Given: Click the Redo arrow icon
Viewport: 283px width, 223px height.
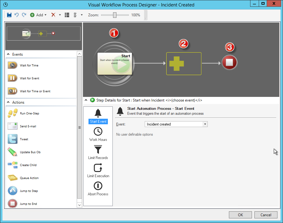Looking at the screenshot, I should (x=24, y=15).
